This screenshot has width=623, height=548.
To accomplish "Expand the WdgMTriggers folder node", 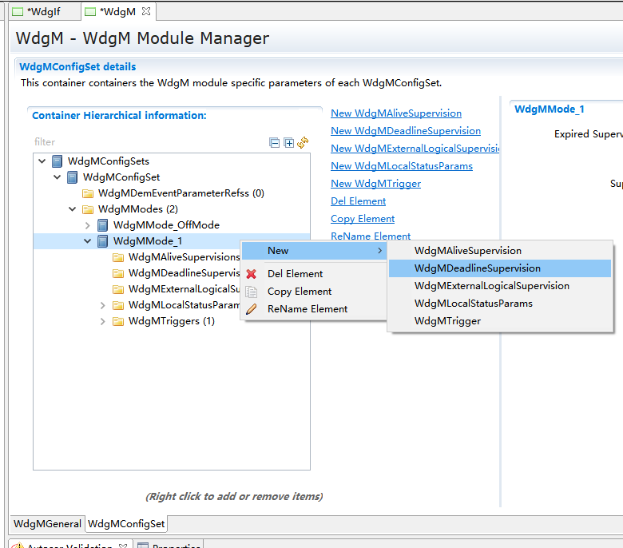I will click(103, 321).
